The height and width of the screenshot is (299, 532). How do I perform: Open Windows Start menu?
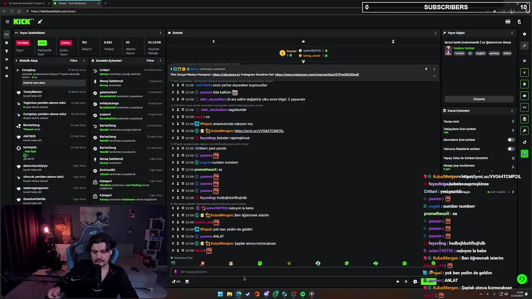220,294
